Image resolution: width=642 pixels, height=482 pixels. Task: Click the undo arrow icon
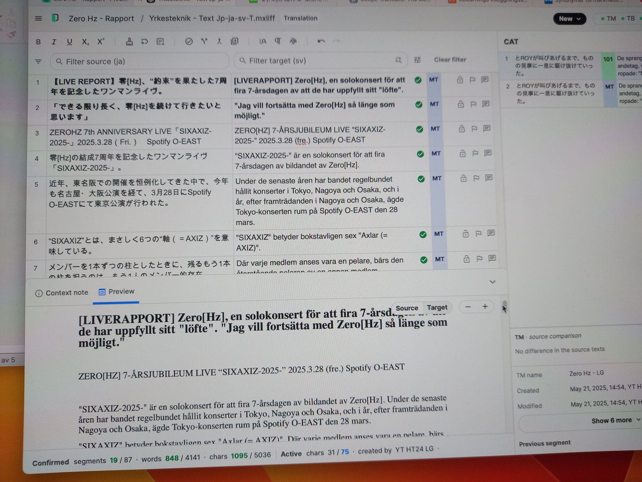(x=321, y=41)
